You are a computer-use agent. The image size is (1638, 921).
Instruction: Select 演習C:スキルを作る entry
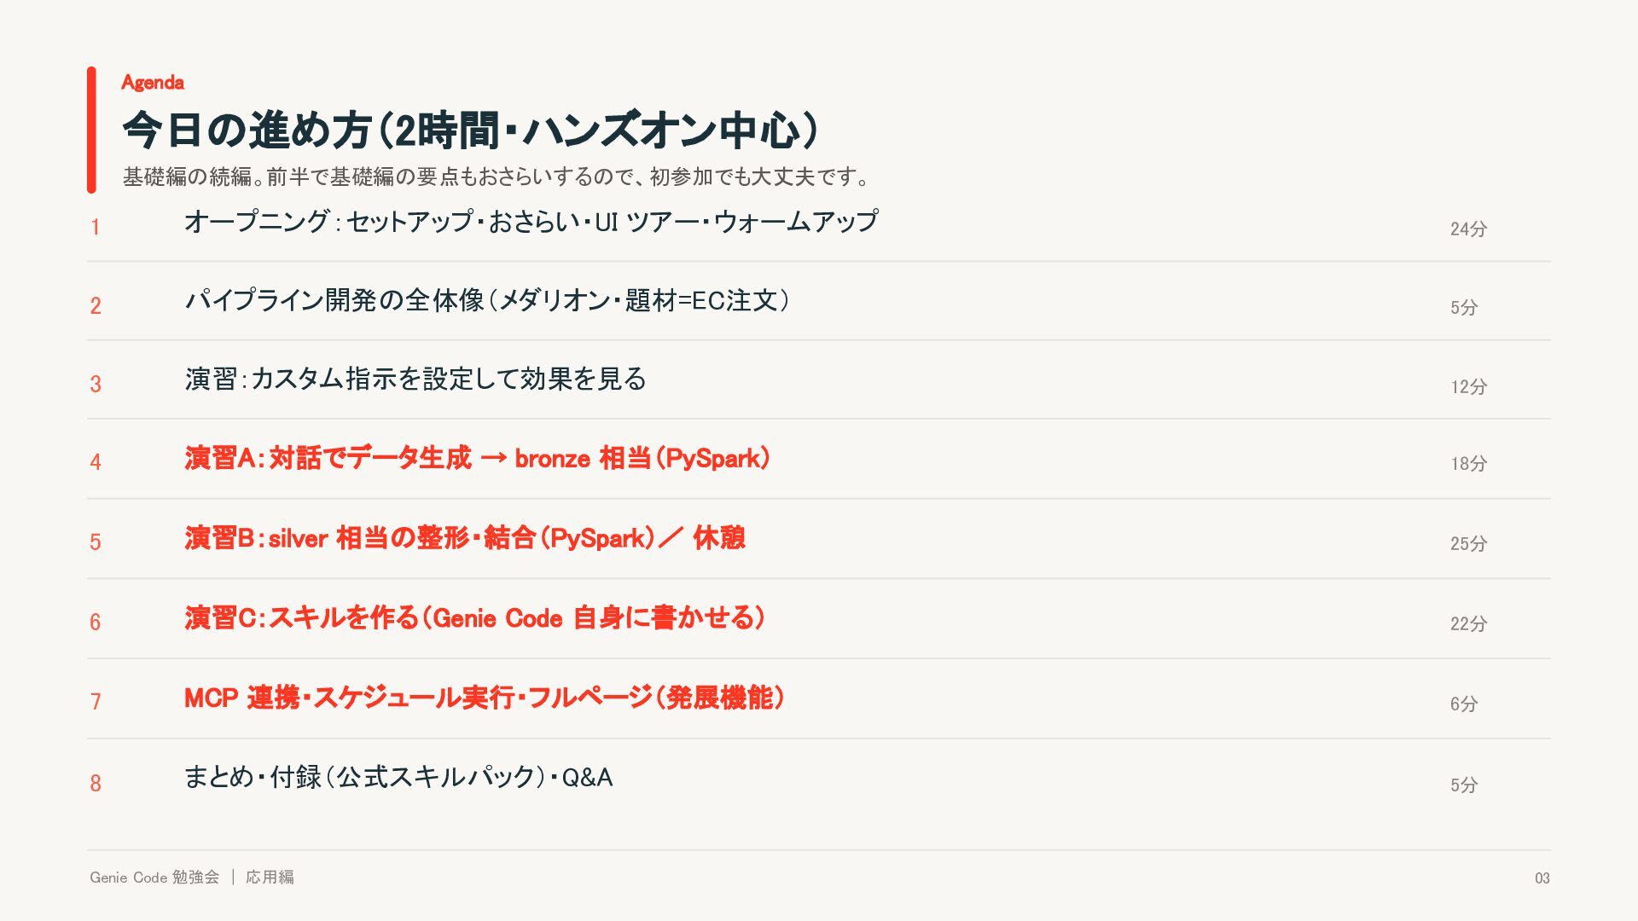click(474, 617)
